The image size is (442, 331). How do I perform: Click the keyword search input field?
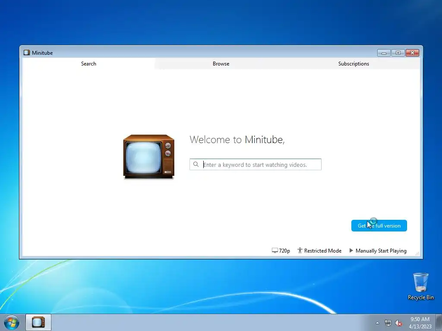[256, 164]
